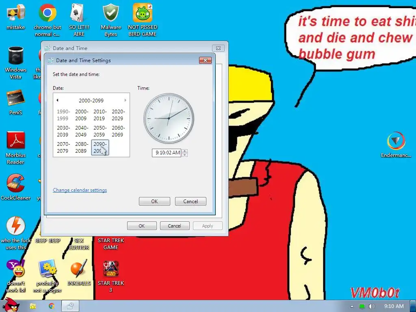Open the Malware Bytes shield icon

(x=110, y=20)
